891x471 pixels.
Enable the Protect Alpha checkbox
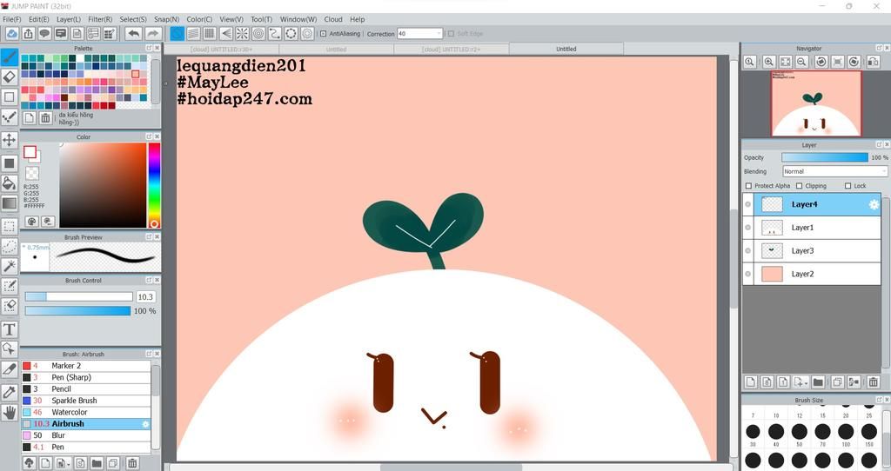pyautogui.click(x=748, y=186)
